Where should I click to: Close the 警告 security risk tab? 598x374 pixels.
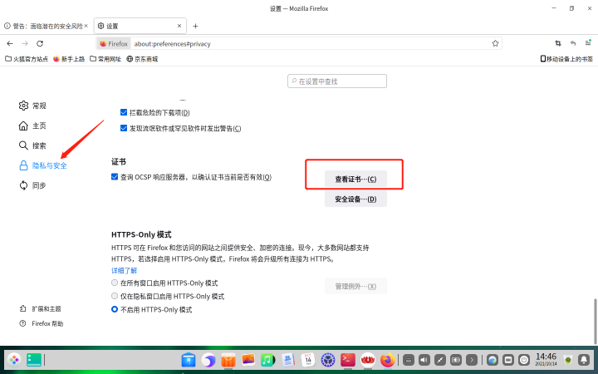click(86, 26)
